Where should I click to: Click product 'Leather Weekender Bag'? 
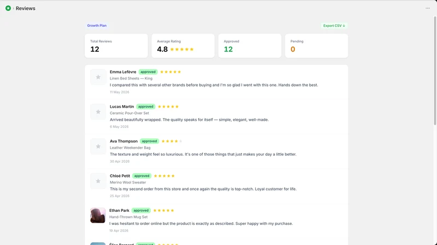point(130,148)
